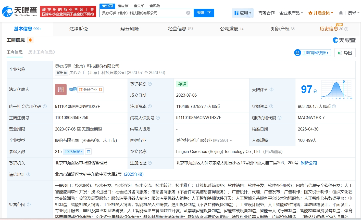Click the Tianyancha logo
The image size is (361, 220).
click(x=20, y=12)
